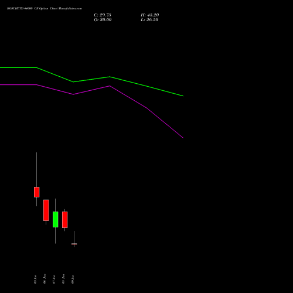Click the BOSCHLTD 44000 CE chart title

pyautogui.click(x=45, y=9)
